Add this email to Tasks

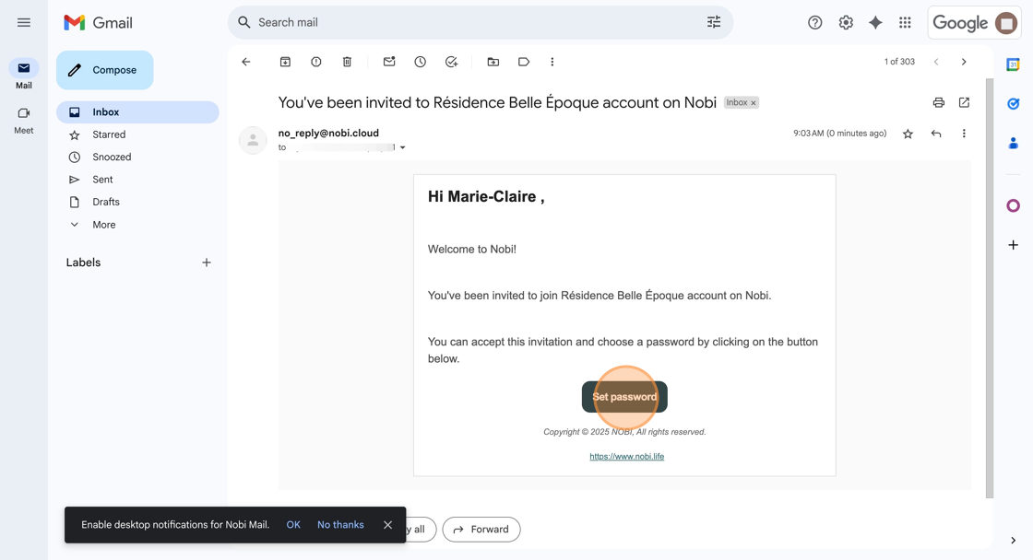451,62
